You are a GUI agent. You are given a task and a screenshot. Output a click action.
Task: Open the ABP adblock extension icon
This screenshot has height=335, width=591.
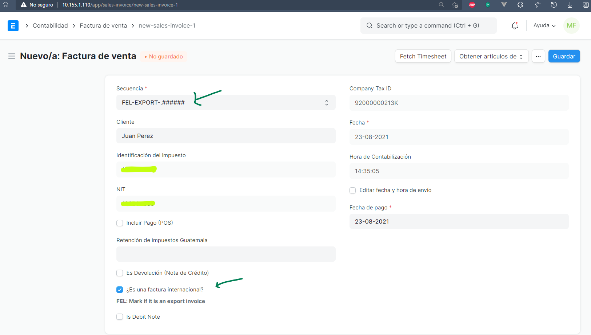click(x=472, y=5)
